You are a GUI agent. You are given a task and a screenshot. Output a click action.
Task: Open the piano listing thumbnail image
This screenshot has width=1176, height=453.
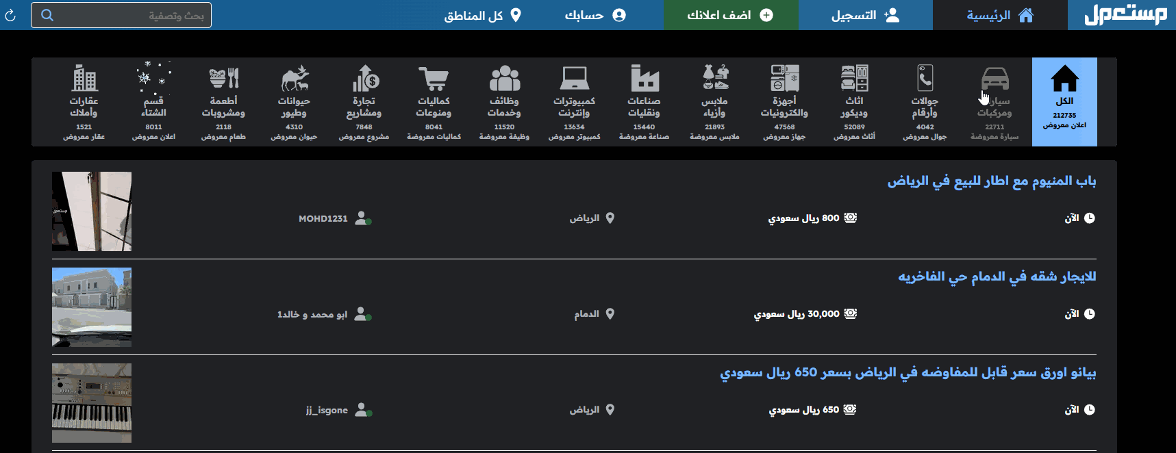tap(92, 403)
